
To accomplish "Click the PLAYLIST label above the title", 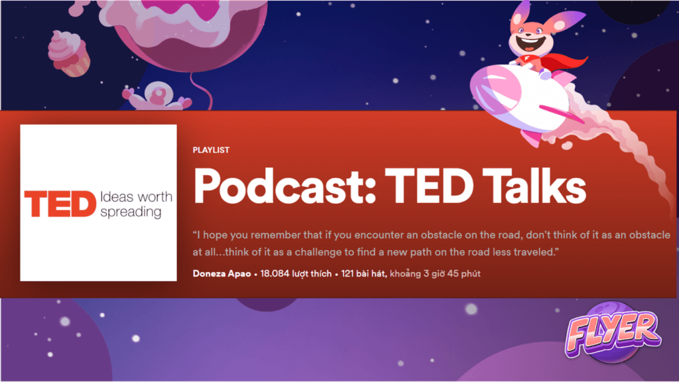I will (x=211, y=151).
